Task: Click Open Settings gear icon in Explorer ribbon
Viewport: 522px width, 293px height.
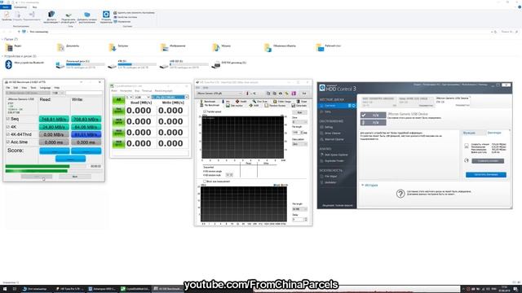Action: point(106,15)
